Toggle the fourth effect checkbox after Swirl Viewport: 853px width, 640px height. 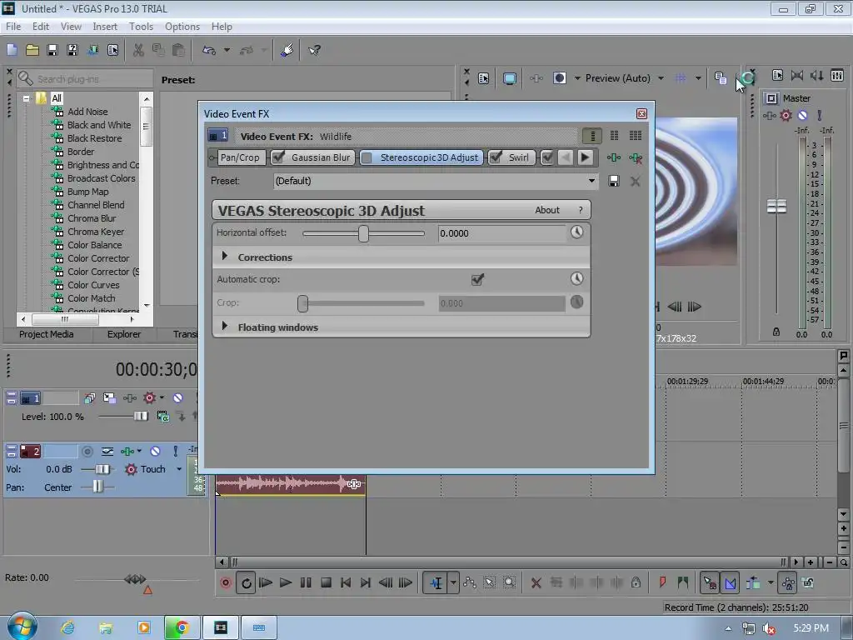pos(548,157)
